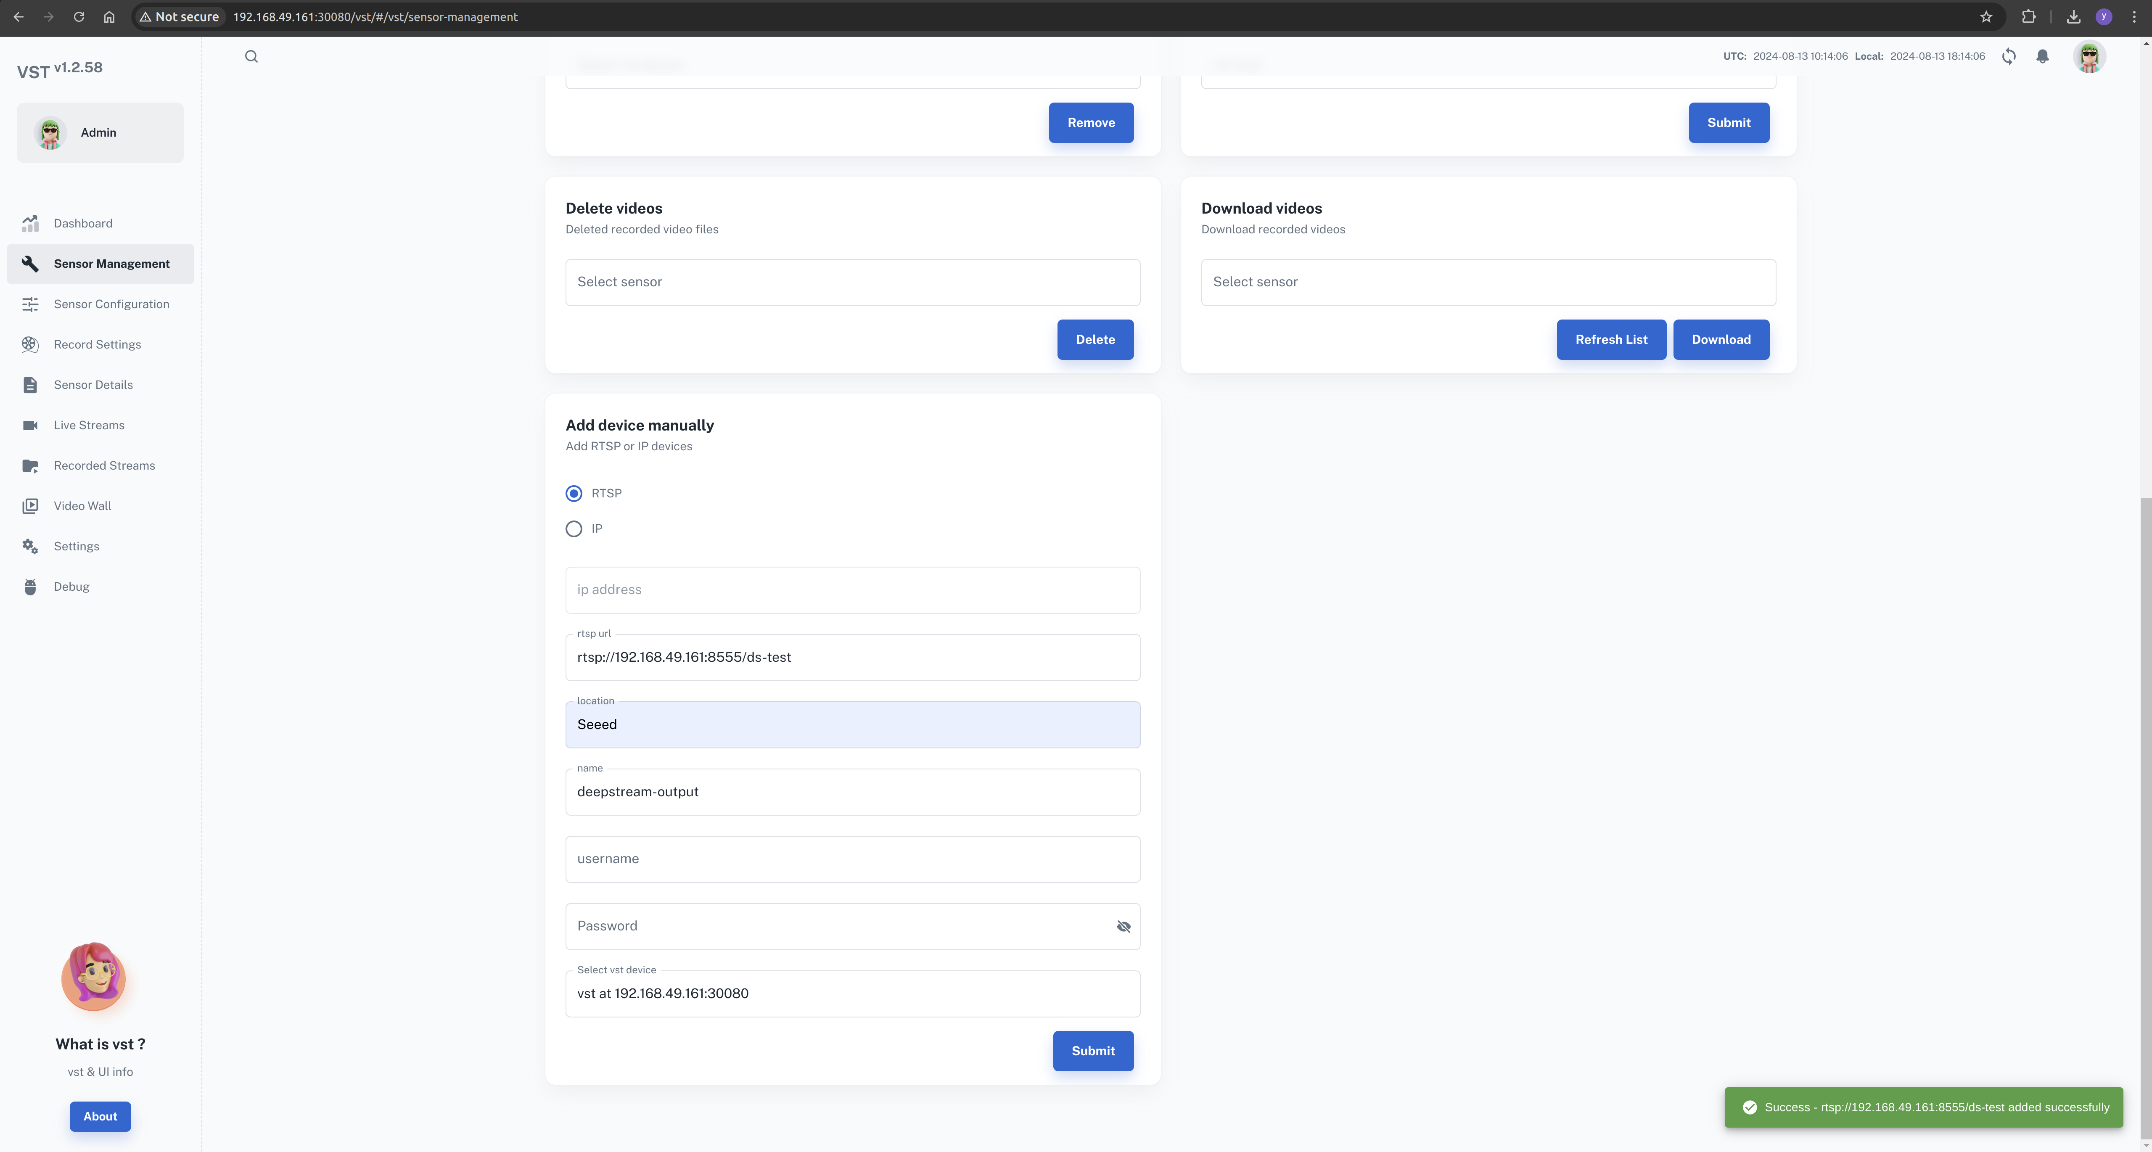Click the location field containing Seeed
2152x1152 pixels.
(853, 725)
